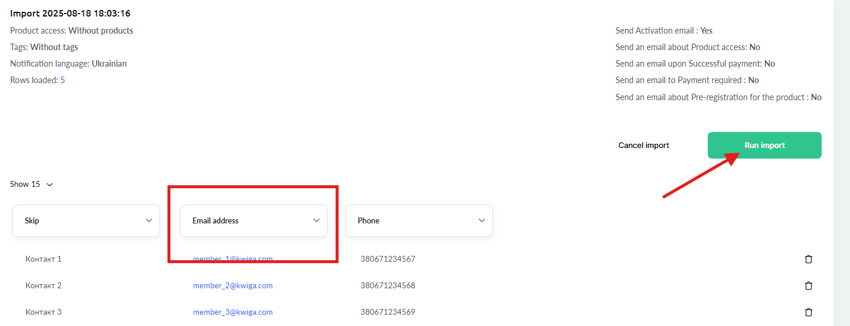Click the Run import button

(764, 145)
